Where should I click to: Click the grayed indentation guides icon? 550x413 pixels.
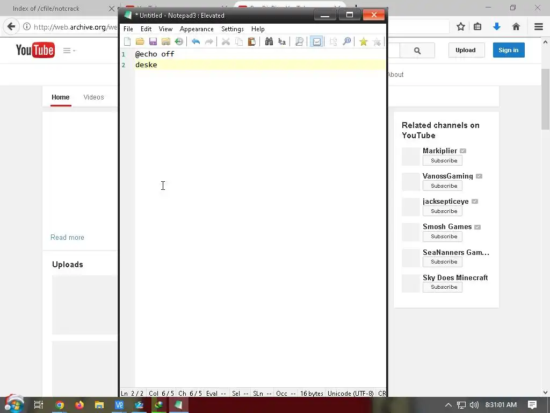[333, 41]
